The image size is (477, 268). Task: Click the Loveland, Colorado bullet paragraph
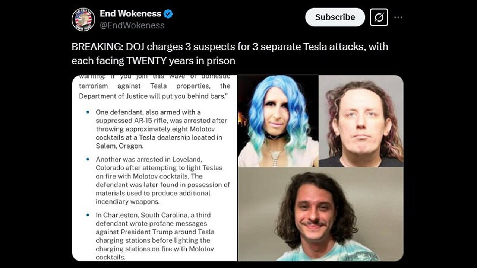[x=163, y=180]
